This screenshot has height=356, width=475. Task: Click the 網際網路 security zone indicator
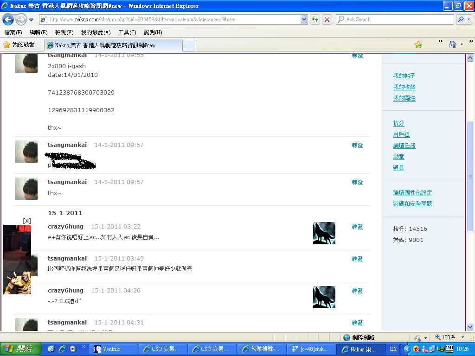click(x=359, y=337)
